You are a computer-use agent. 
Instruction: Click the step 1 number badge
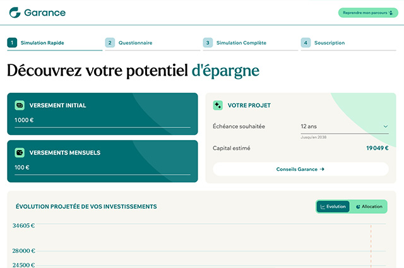click(x=12, y=43)
